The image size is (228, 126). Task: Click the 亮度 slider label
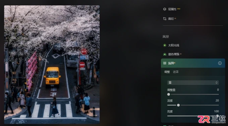coord(170,112)
